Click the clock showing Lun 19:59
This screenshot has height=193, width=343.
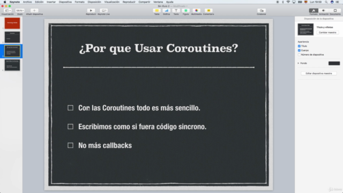pyautogui.click(x=316, y=2)
